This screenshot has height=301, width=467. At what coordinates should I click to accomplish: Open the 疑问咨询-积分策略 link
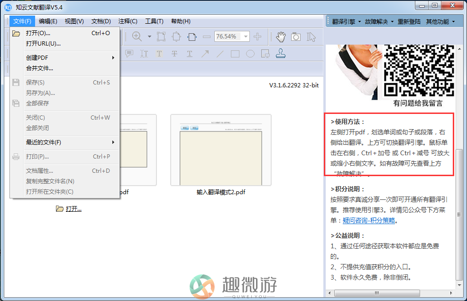[x=369, y=220]
